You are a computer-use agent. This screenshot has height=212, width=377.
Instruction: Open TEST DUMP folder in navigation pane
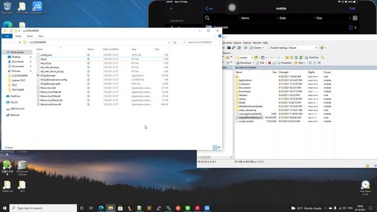[18, 90]
